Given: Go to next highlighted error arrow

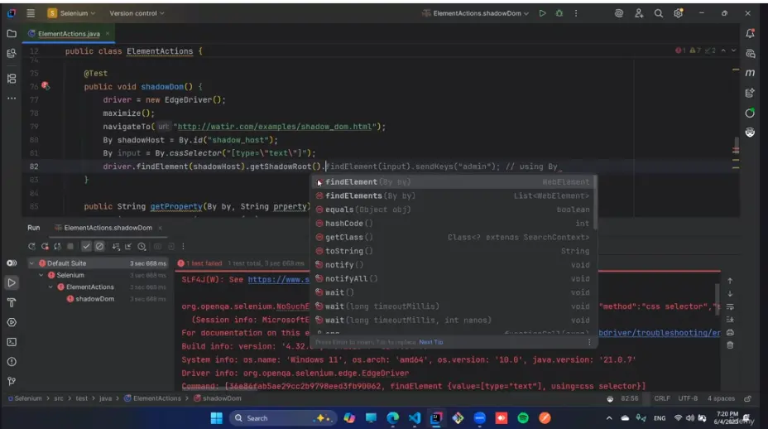Looking at the screenshot, I should coord(734,51).
